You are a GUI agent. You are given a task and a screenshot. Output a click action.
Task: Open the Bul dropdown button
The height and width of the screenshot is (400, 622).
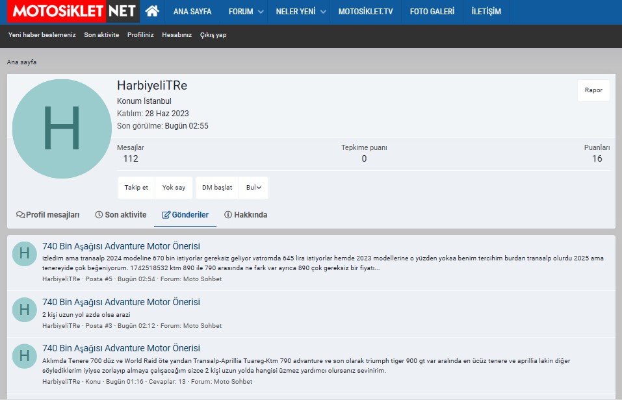pos(253,188)
